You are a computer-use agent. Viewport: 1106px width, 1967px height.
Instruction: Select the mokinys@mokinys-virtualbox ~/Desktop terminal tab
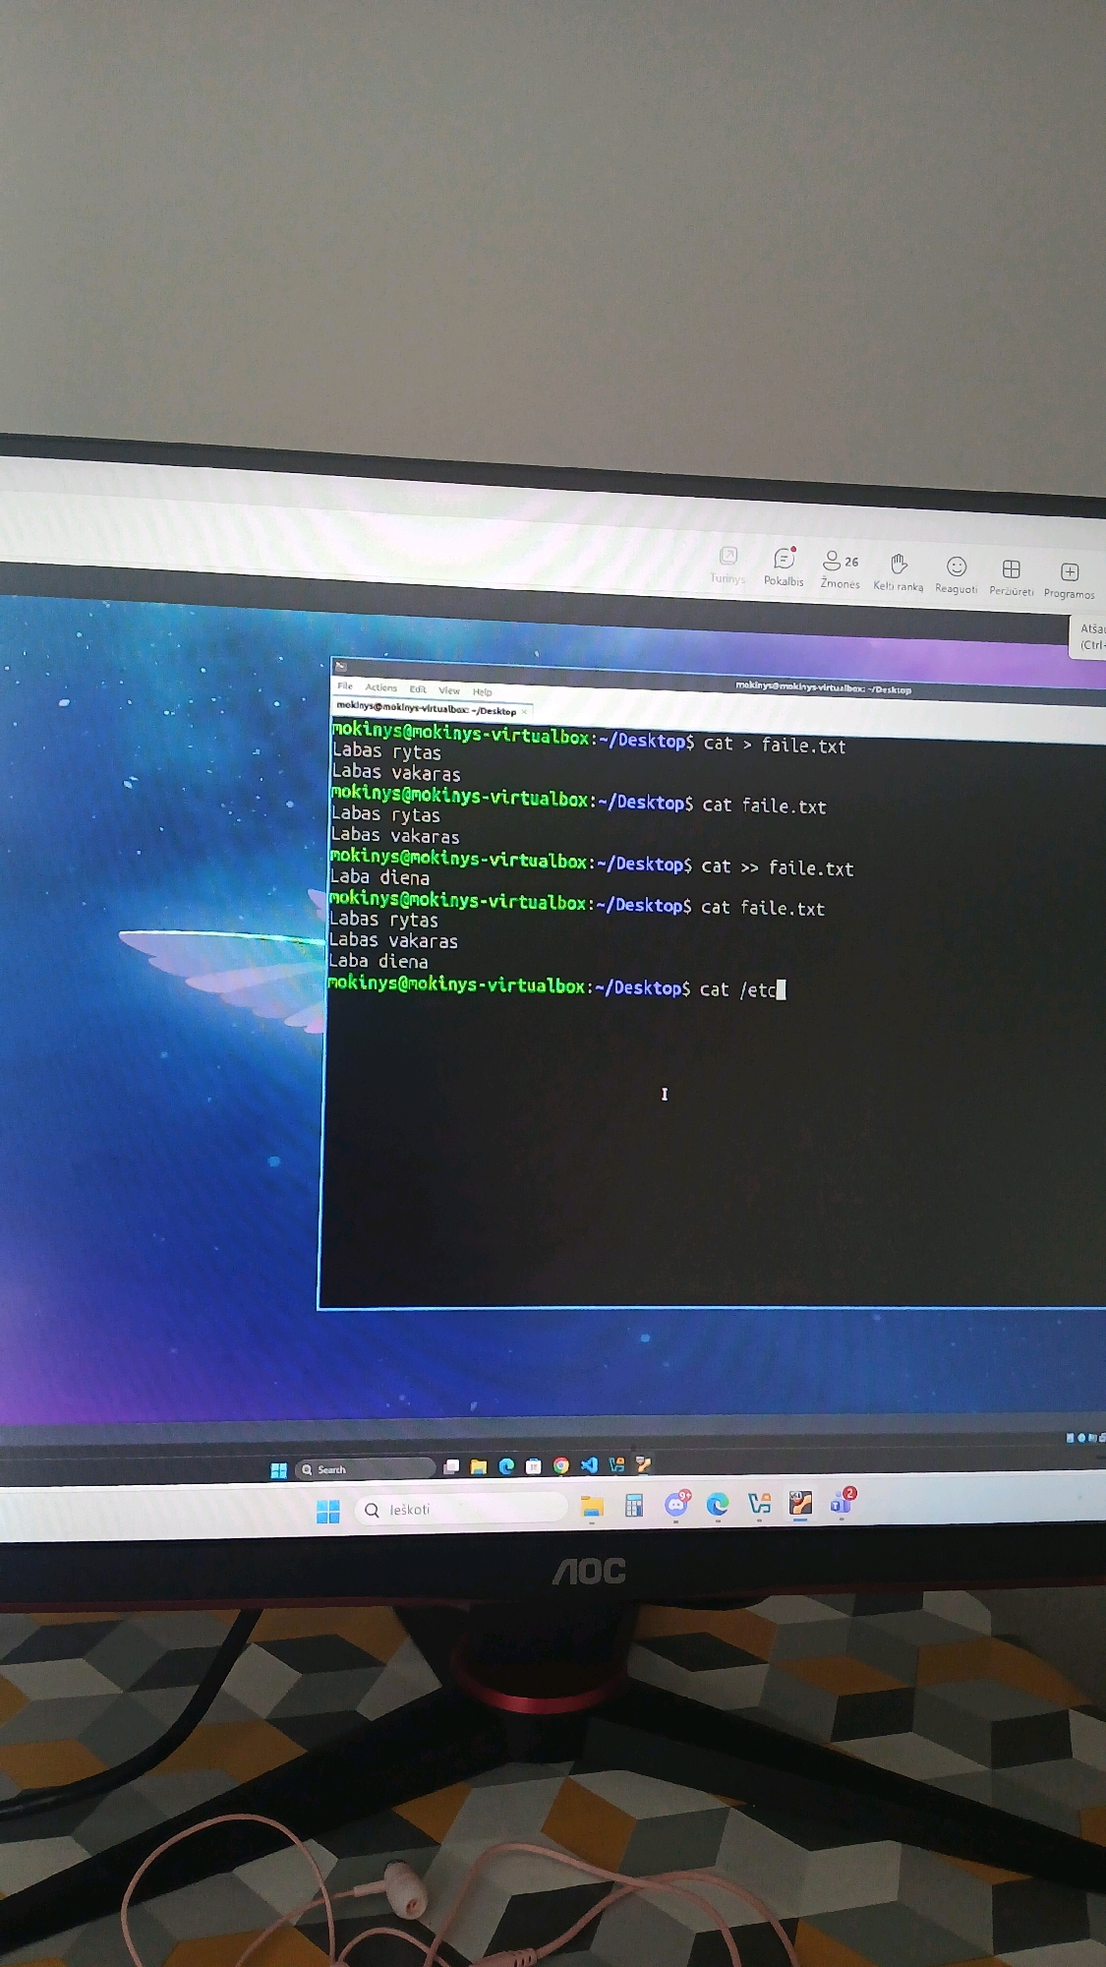click(426, 708)
